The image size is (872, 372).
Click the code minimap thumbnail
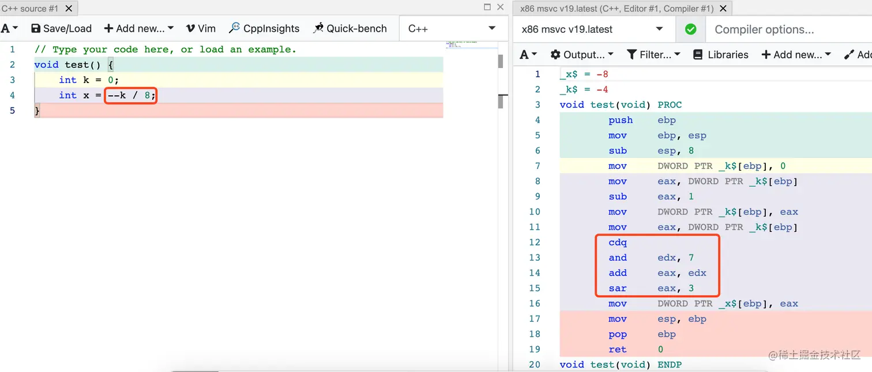tap(461, 44)
